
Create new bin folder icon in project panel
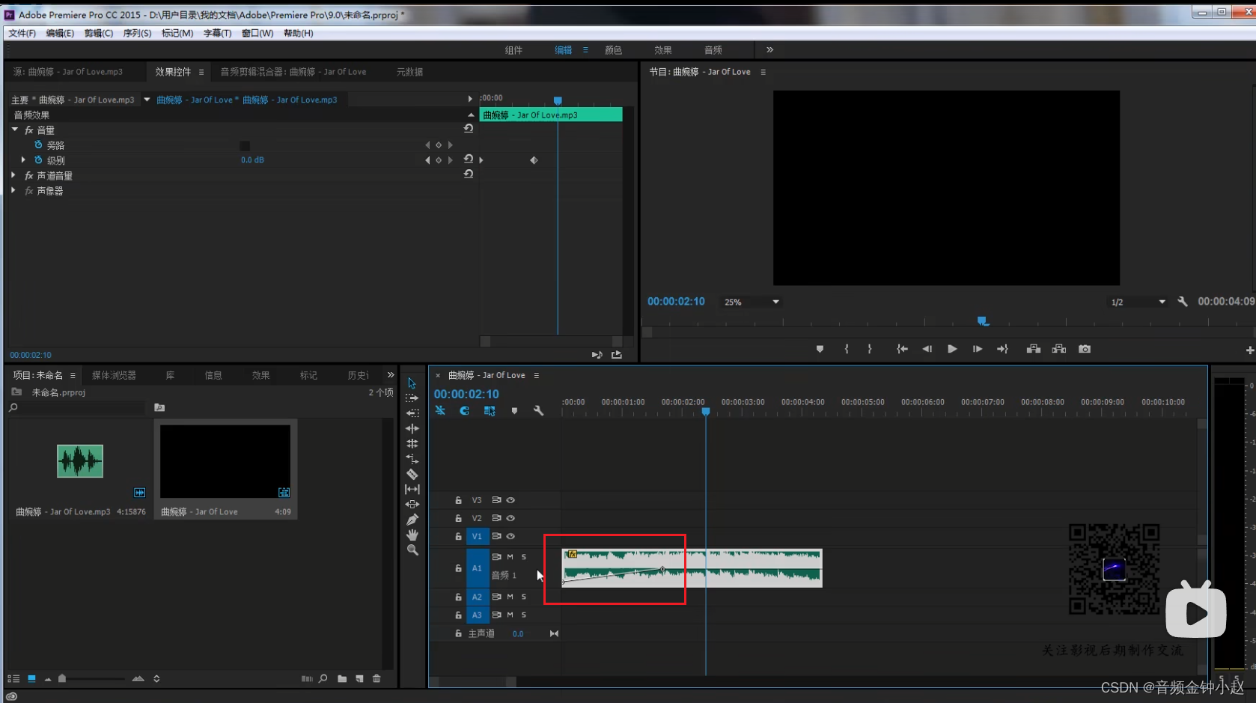pos(342,679)
